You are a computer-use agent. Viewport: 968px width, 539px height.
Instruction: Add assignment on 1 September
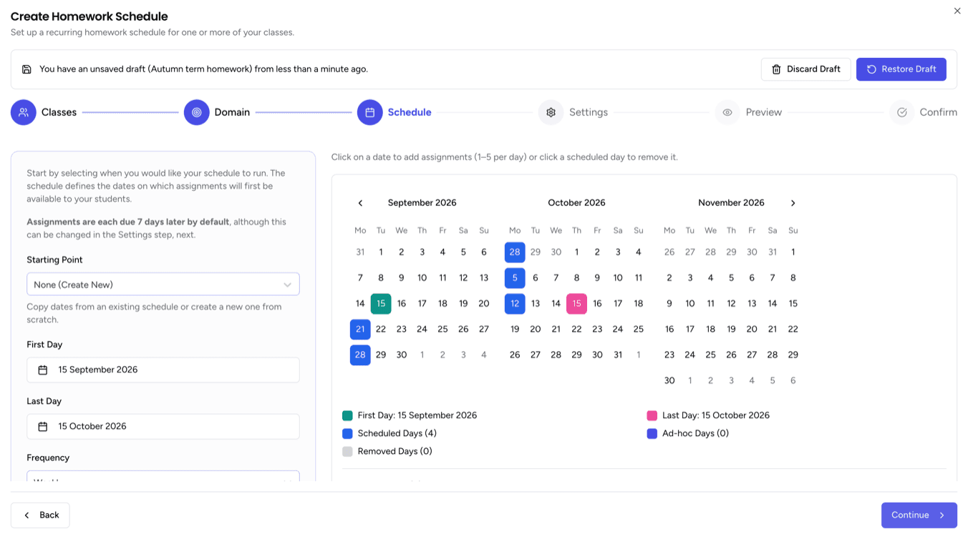381,252
